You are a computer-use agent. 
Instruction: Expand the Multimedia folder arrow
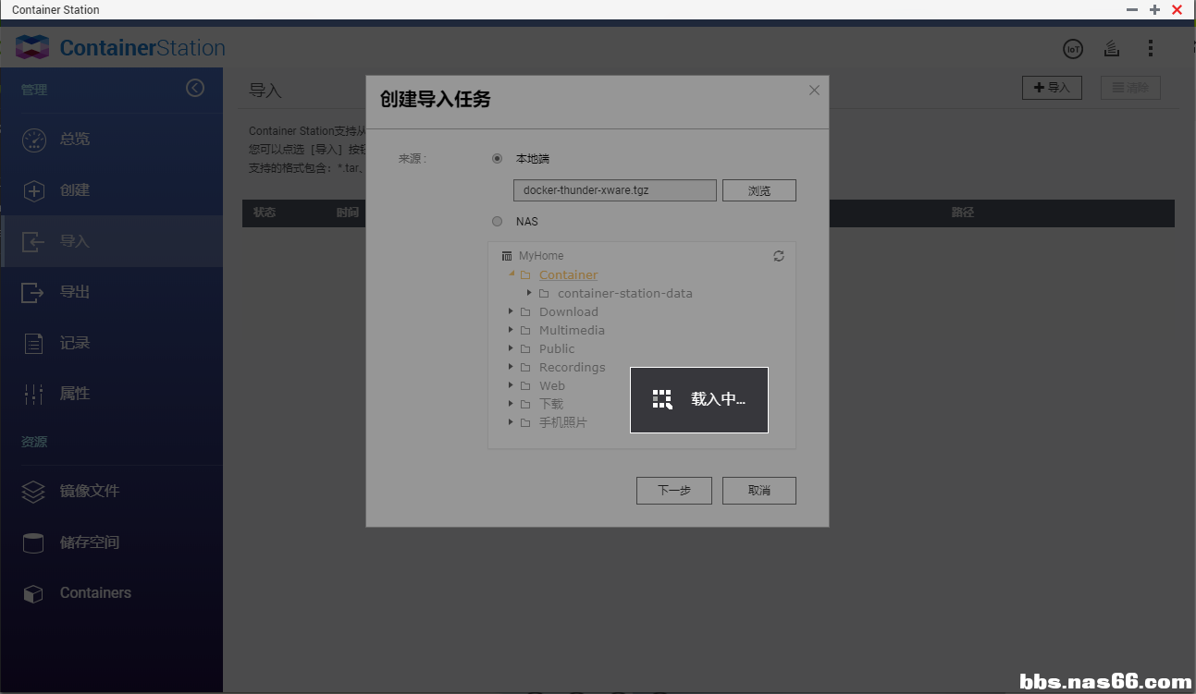point(511,330)
